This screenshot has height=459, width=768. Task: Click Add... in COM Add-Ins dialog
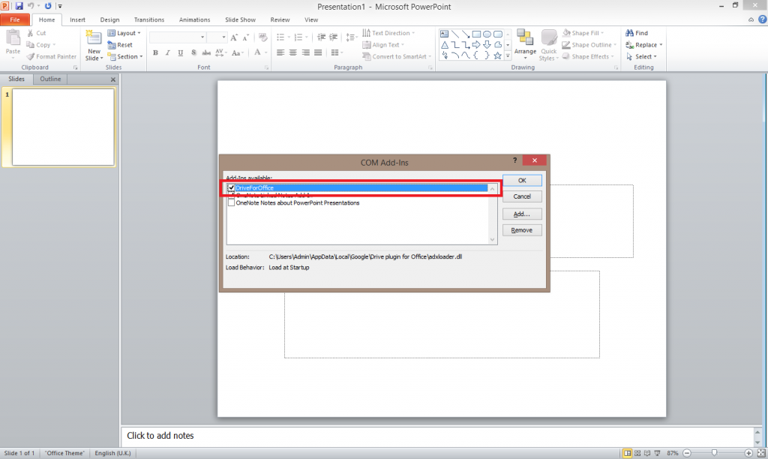tap(522, 214)
